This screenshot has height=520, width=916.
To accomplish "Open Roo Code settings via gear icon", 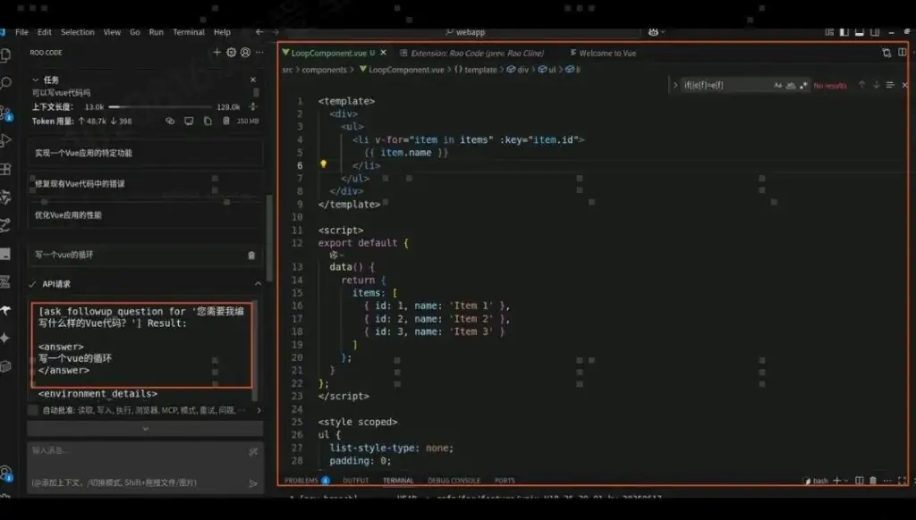I will click(231, 52).
